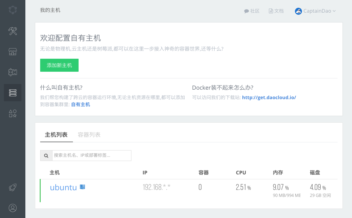This screenshot has width=352, height=218.
Task: Click the green 添加新主机 button
Action: click(59, 65)
